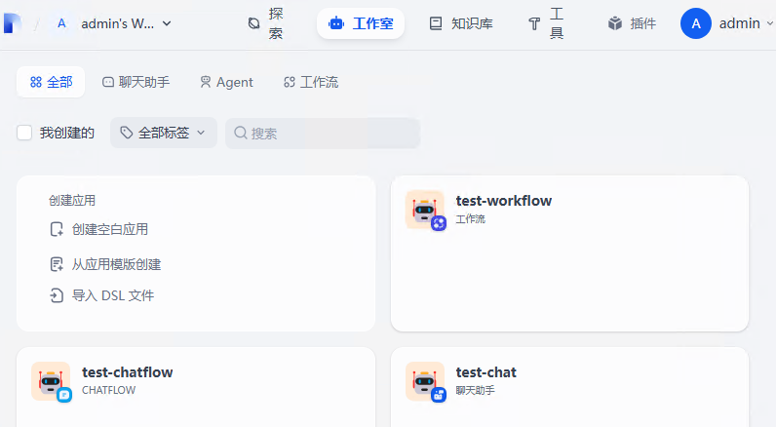This screenshot has height=427, width=776.
Task: Click the template icon beside 从应用模版创建
Action: (x=57, y=265)
